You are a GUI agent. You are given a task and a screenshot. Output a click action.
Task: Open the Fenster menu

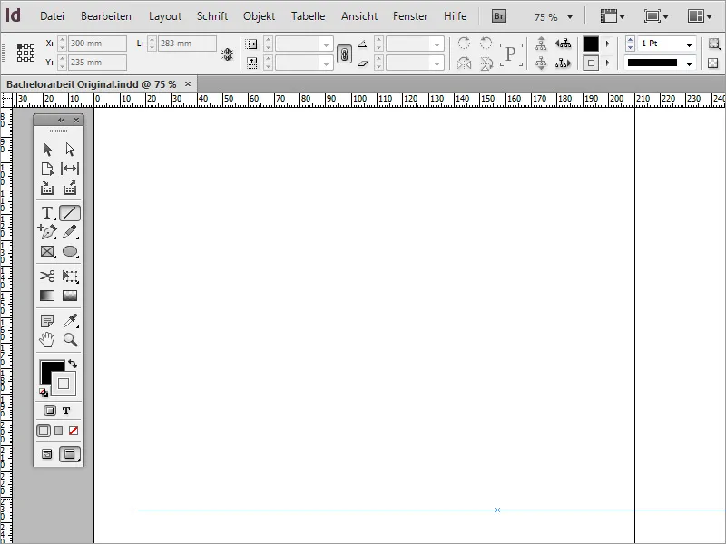coord(410,16)
